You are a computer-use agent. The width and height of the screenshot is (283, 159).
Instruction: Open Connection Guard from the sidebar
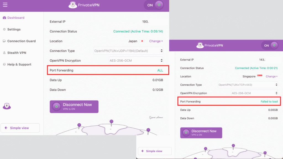19,41
